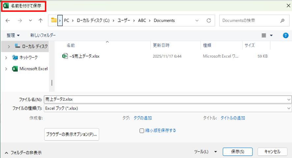This screenshot has width=292, height=158.
Task: Click the view layout icon
Action: (264, 35)
